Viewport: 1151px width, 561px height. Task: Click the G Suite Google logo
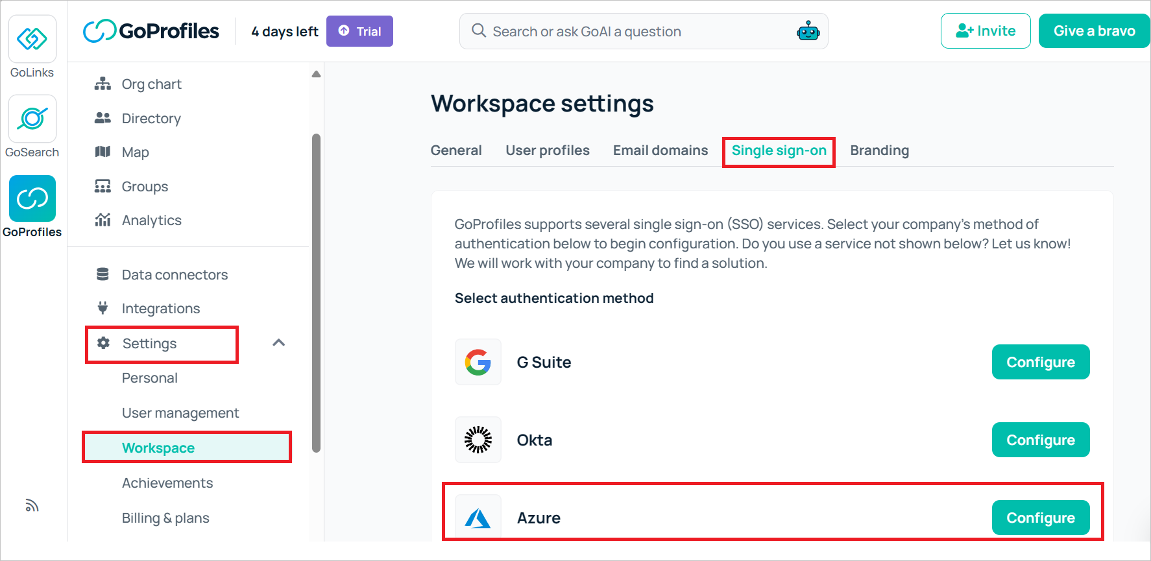coord(478,362)
